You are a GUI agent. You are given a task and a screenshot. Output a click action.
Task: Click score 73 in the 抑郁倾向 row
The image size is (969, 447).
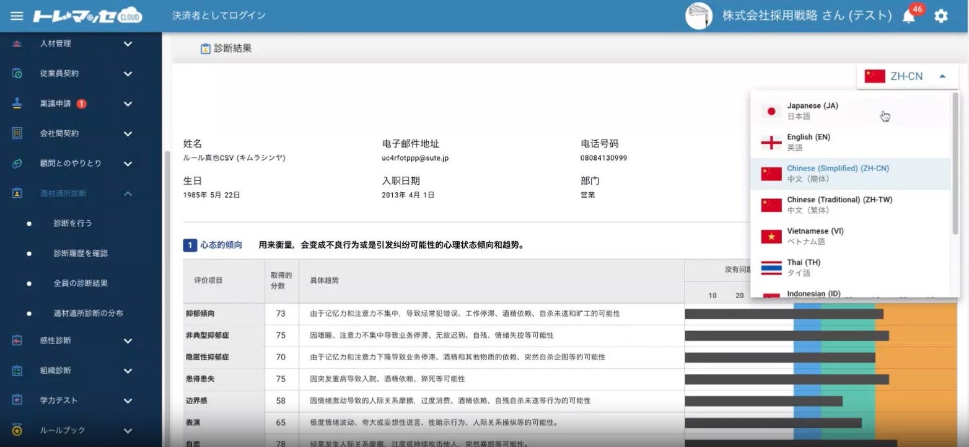281,314
